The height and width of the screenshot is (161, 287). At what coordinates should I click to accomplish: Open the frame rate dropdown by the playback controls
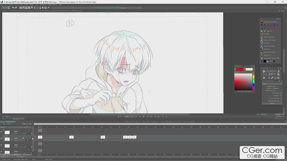[128, 116]
